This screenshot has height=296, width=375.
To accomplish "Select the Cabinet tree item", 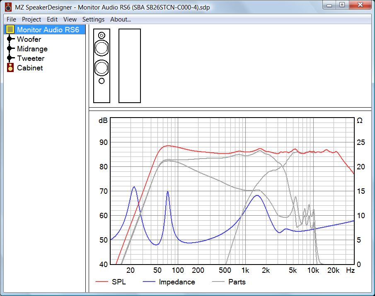I will (x=30, y=68).
